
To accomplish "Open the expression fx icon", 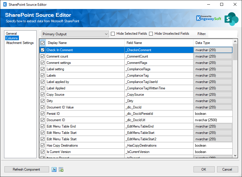I will point(54,169).
